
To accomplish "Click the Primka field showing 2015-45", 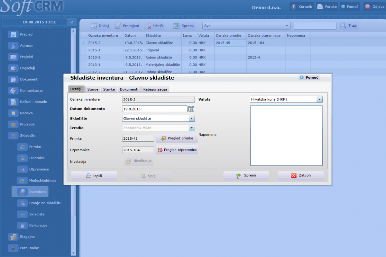I will click(138, 138).
